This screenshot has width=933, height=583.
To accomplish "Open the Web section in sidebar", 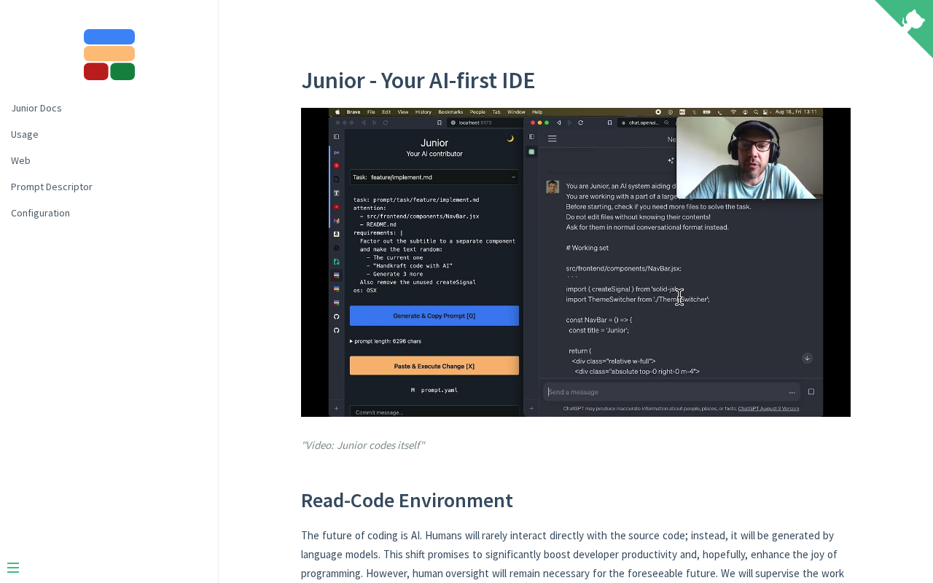I will (20, 160).
